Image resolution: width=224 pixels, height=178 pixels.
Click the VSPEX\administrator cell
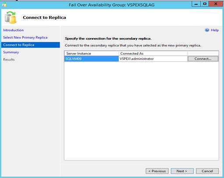tap(153, 59)
